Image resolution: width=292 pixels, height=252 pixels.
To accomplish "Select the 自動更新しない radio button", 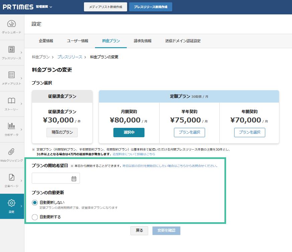I will pyautogui.click(x=35, y=202).
